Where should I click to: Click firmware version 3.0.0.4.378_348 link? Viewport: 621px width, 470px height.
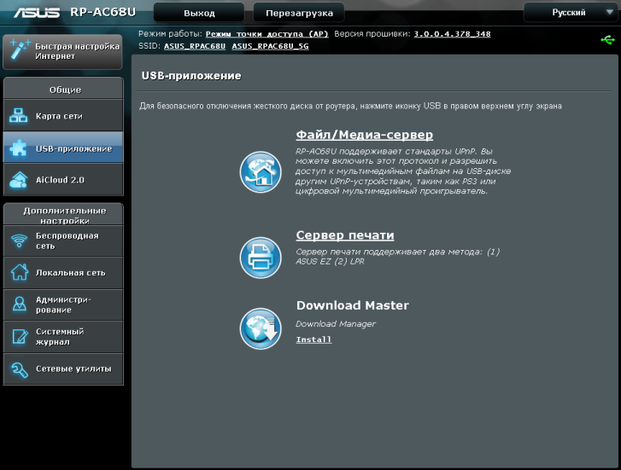(x=452, y=34)
